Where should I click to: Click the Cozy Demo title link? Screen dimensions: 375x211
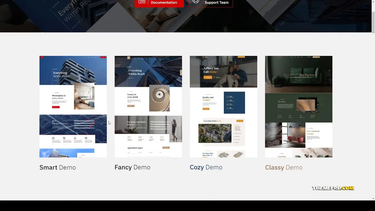tap(206, 167)
